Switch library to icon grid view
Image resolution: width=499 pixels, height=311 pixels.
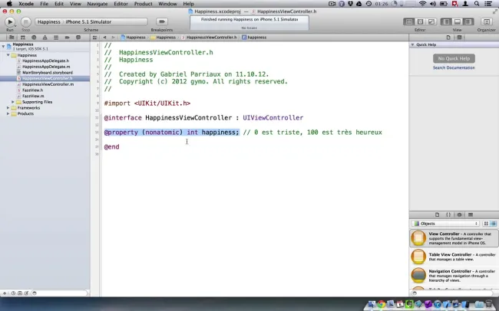486,224
